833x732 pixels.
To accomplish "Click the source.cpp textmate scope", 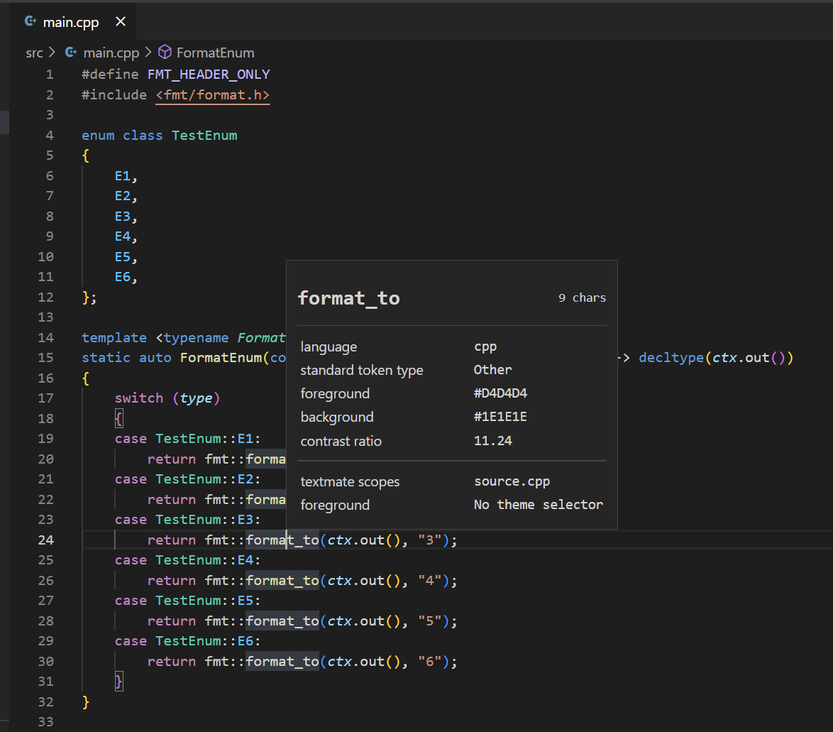I will 512,481.
